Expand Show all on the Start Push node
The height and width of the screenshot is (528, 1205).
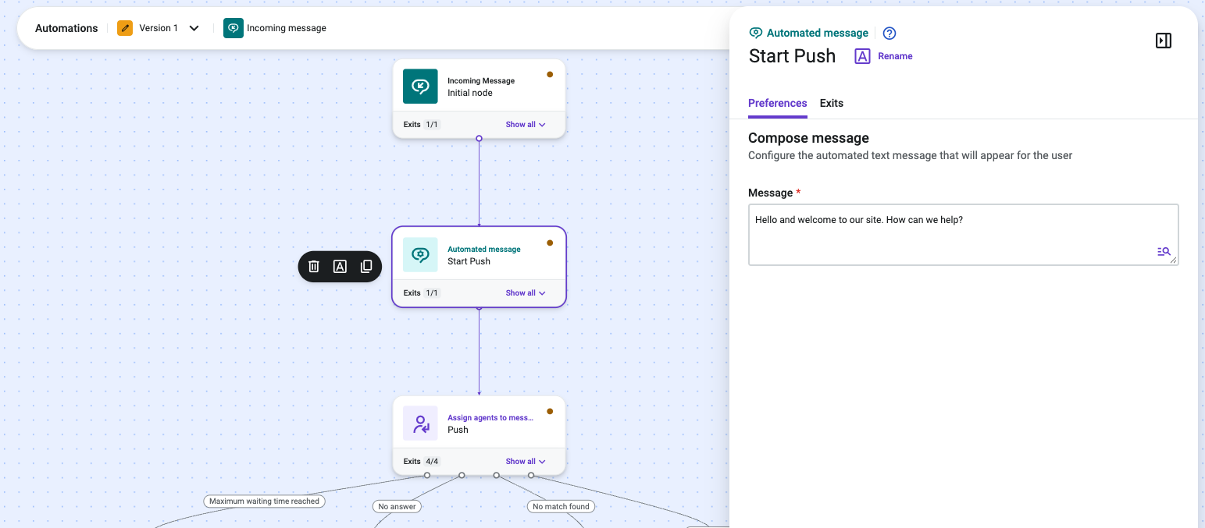click(x=526, y=293)
